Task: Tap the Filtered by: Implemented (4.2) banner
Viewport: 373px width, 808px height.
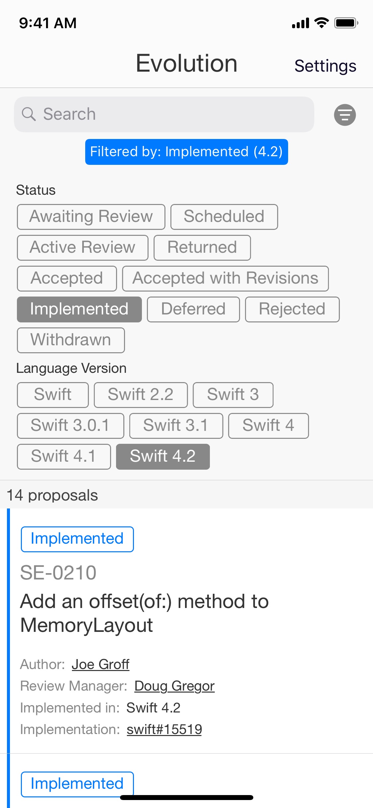Action: (187, 152)
